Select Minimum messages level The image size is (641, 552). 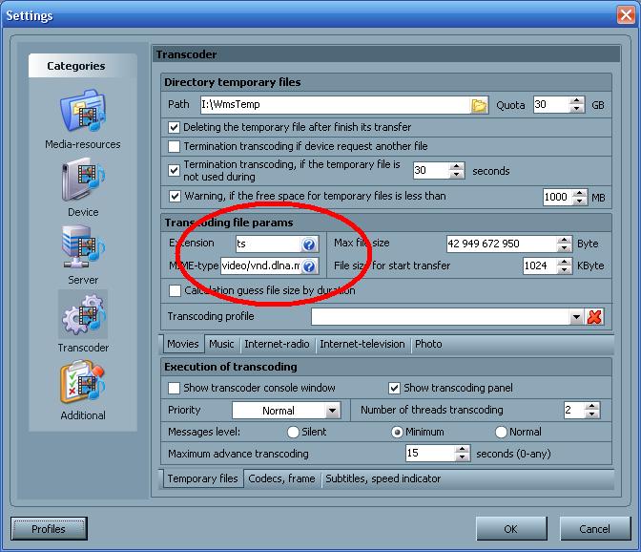coord(397,432)
